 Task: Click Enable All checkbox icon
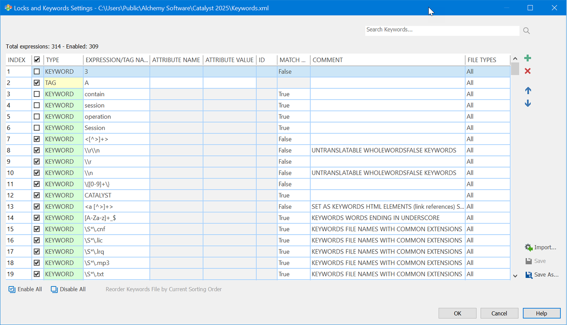click(12, 290)
